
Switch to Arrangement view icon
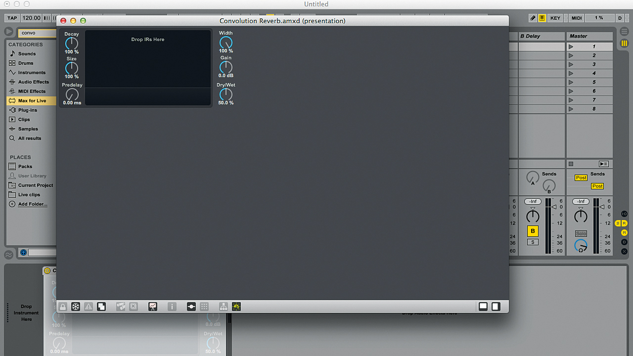624,32
